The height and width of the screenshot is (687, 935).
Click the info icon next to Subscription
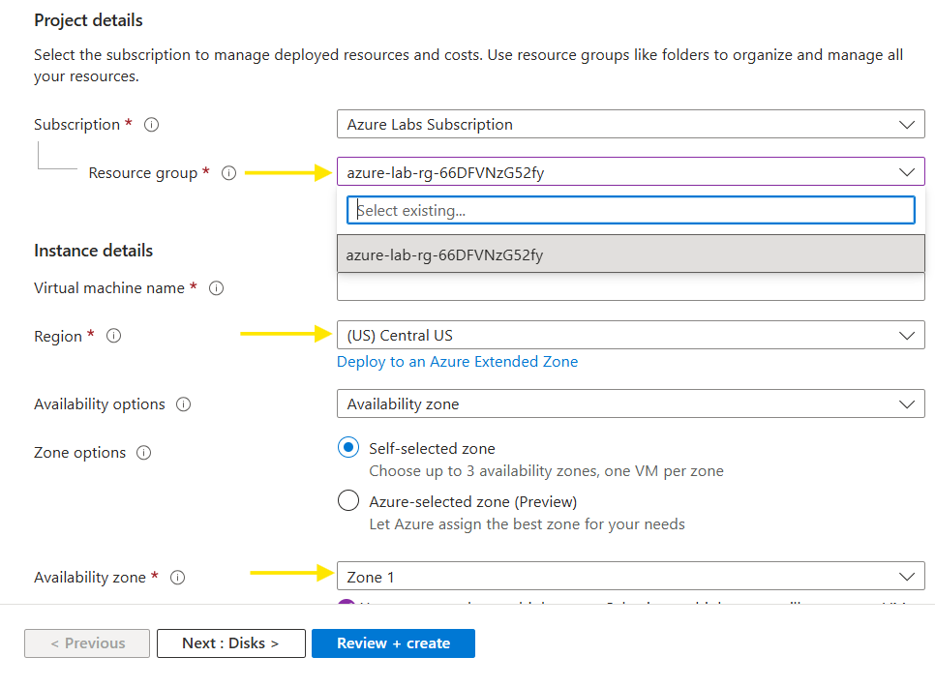151,124
